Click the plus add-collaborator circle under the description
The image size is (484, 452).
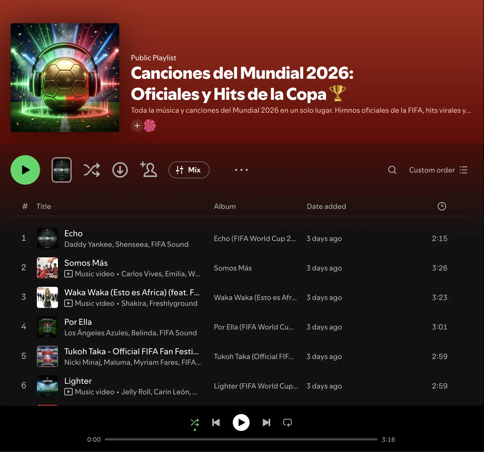pos(137,126)
